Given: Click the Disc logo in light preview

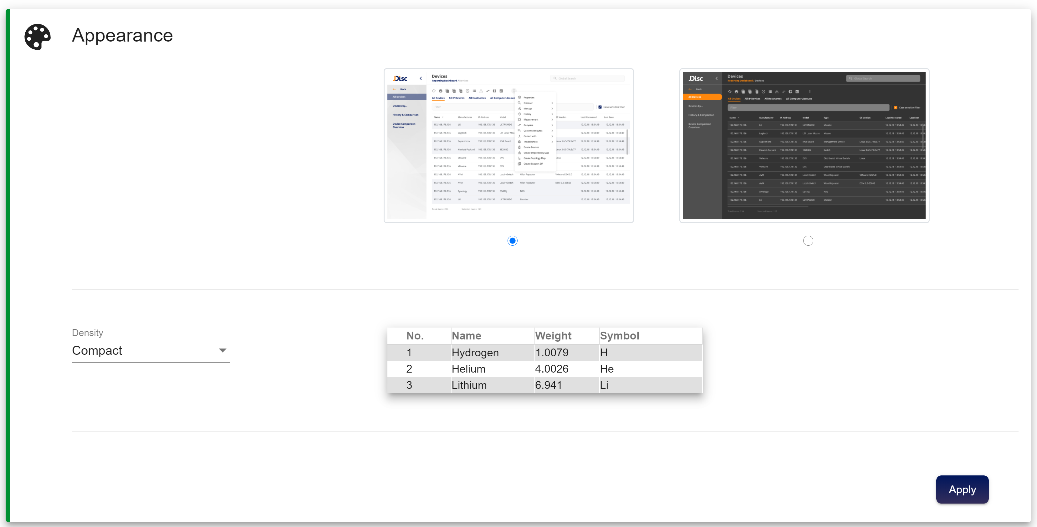Looking at the screenshot, I should [400, 78].
